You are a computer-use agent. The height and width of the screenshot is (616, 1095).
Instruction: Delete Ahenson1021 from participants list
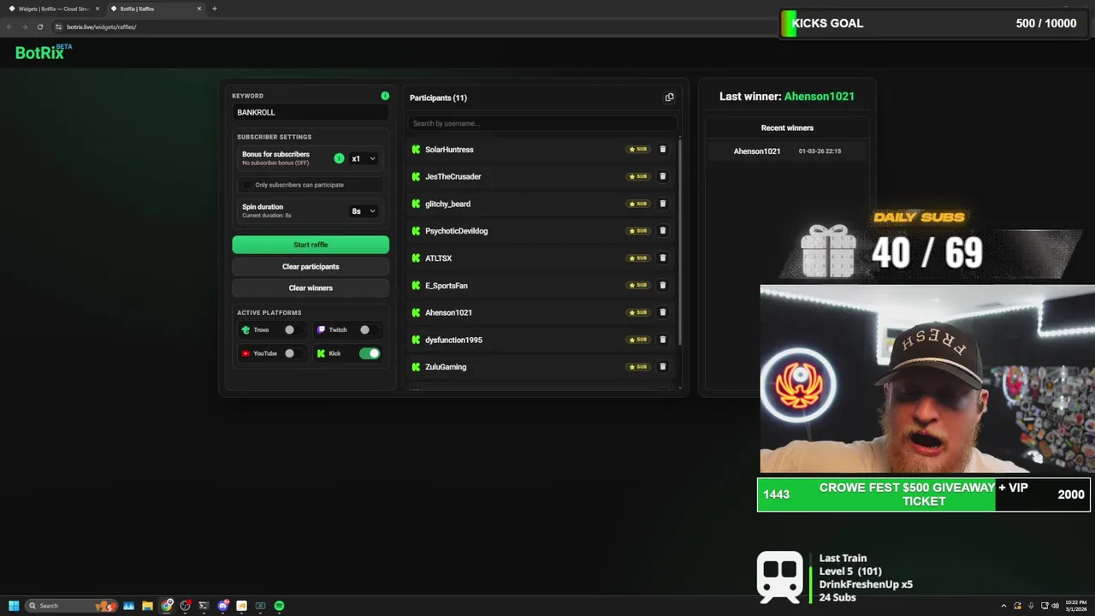[662, 312]
